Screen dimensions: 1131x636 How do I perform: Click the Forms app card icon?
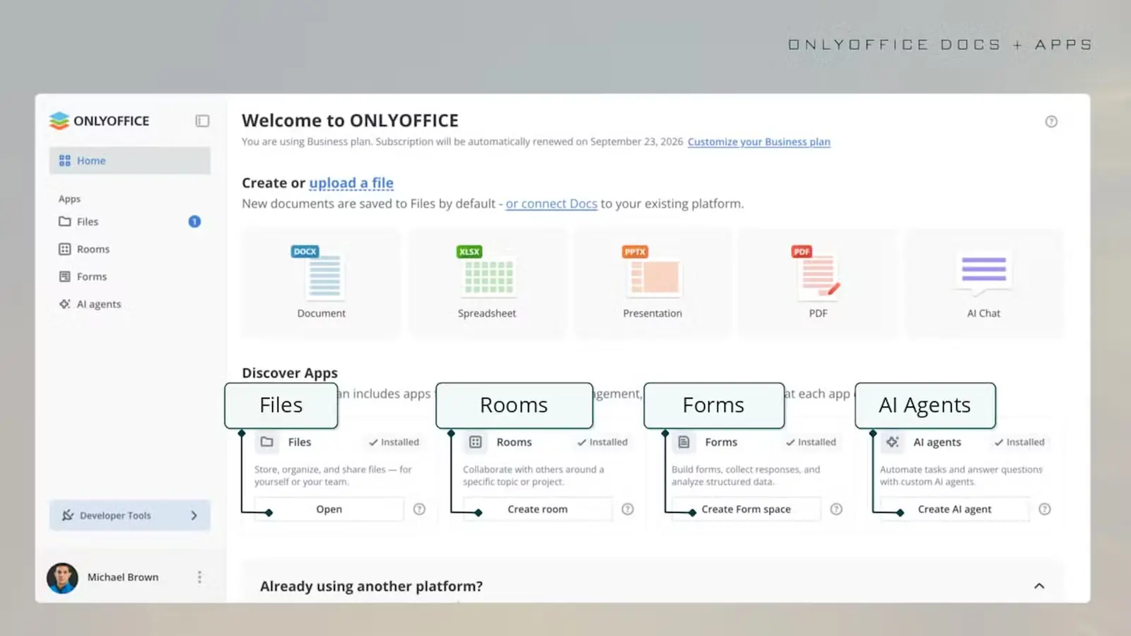click(684, 442)
